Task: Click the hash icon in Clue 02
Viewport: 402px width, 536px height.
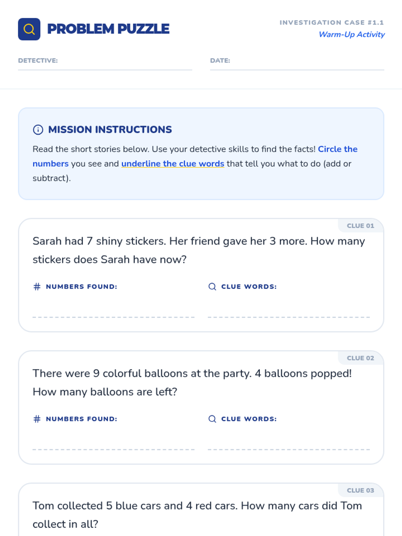Action: pyautogui.click(x=37, y=419)
